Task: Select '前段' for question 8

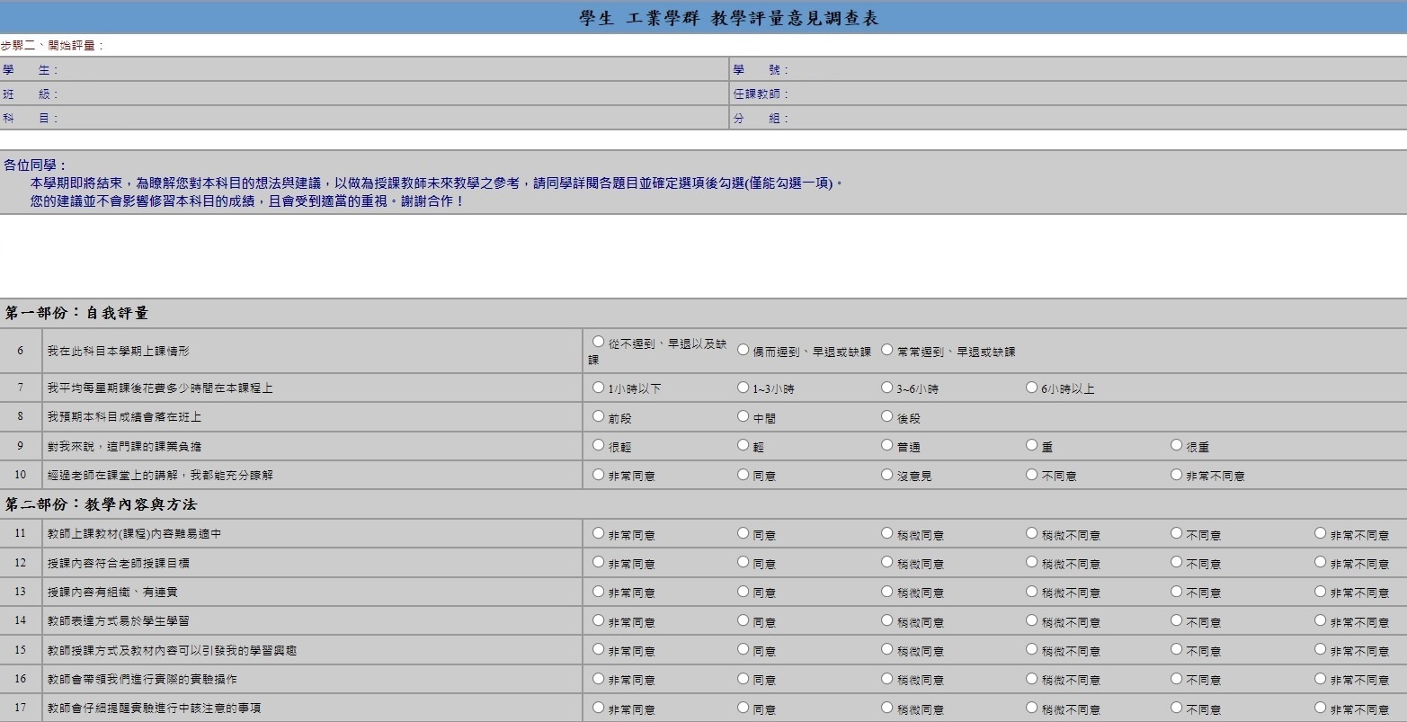Action: [x=599, y=416]
